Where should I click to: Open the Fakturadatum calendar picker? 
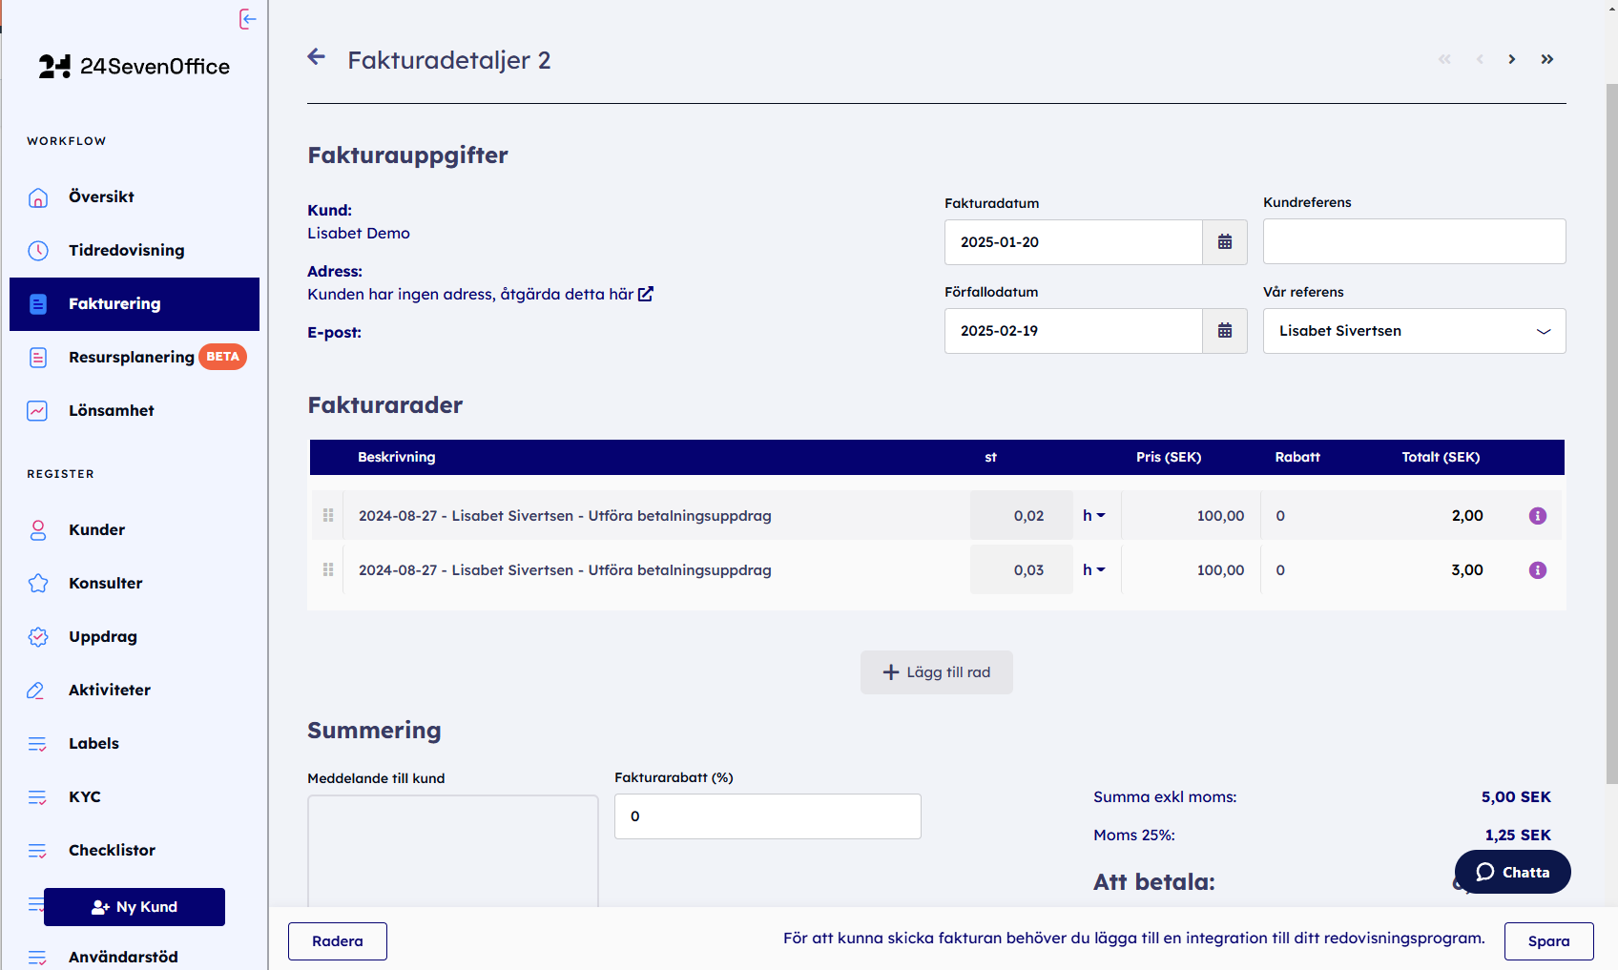point(1224,242)
